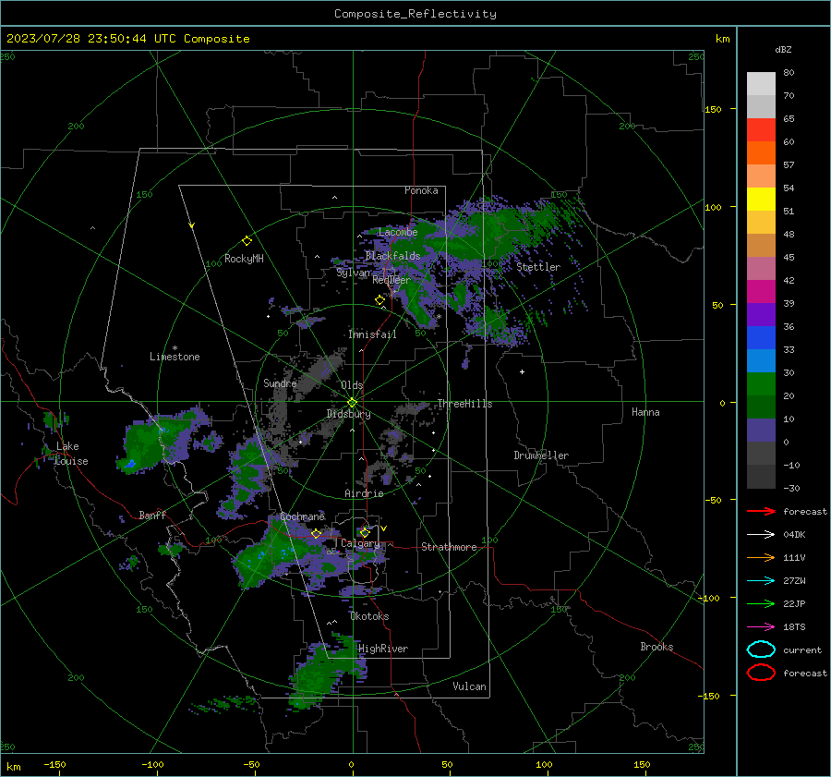Screen dimensions: 831x777
Task: Pick the slate purple swatch below 10
Action: [761, 430]
